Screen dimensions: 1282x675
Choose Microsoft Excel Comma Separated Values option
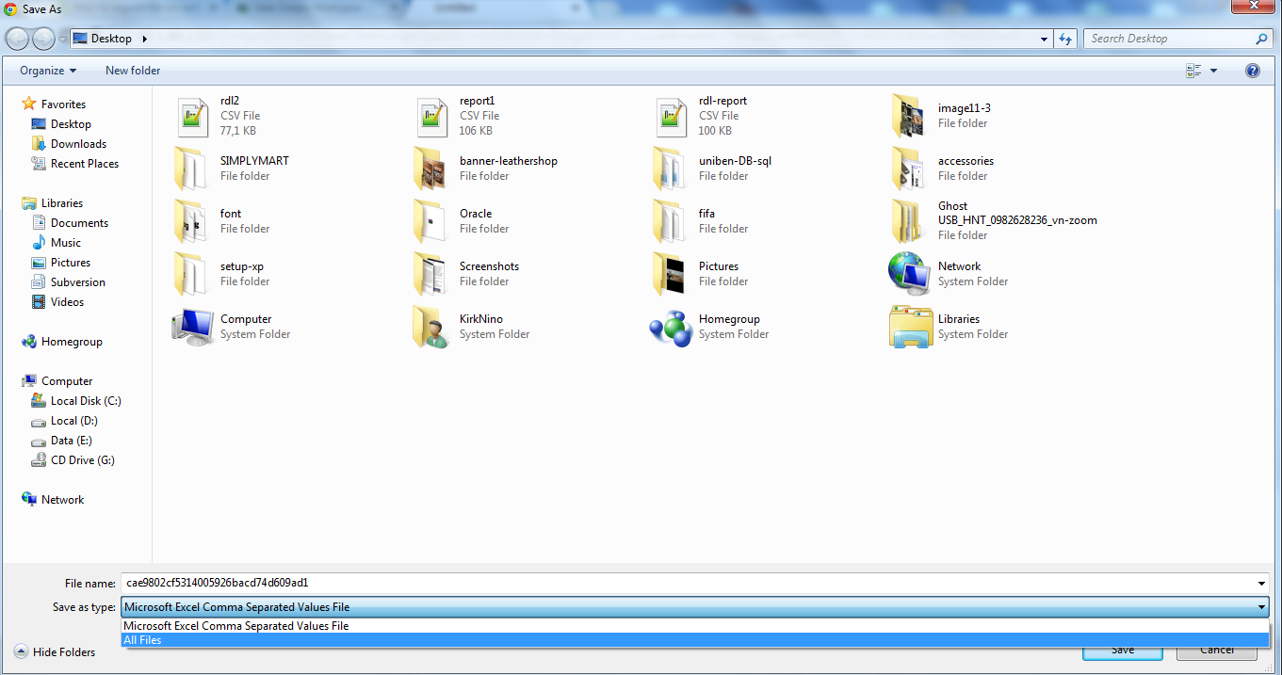695,626
